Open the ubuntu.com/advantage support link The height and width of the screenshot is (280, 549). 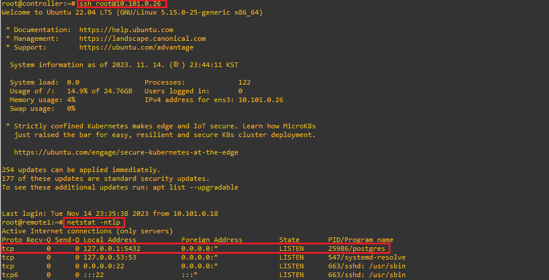coord(136,47)
